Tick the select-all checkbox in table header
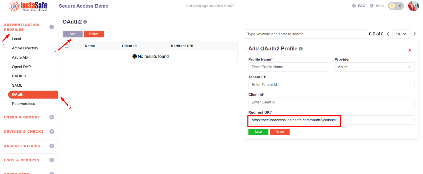The height and width of the screenshot is (174, 423). 67,46
